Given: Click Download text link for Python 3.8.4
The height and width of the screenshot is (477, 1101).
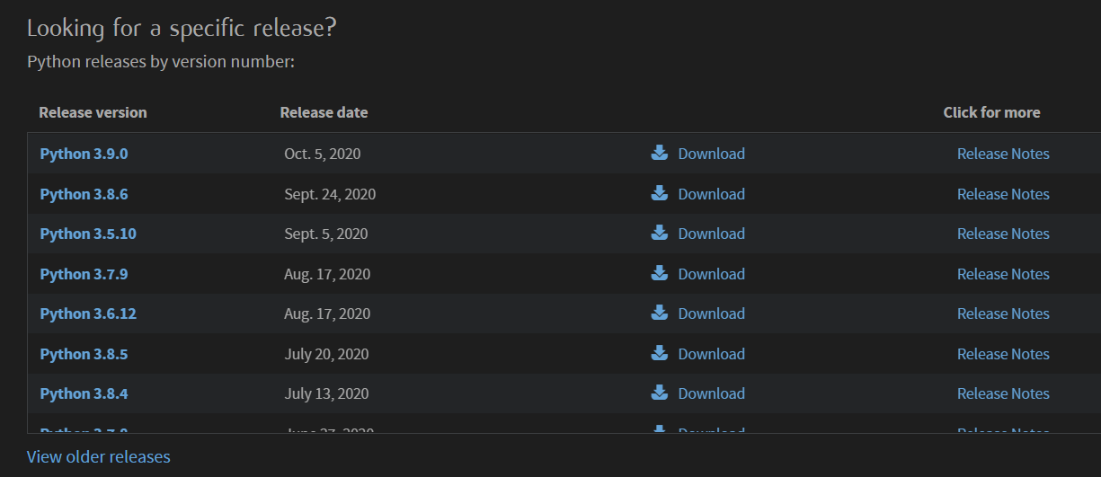Looking at the screenshot, I should point(712,393).
